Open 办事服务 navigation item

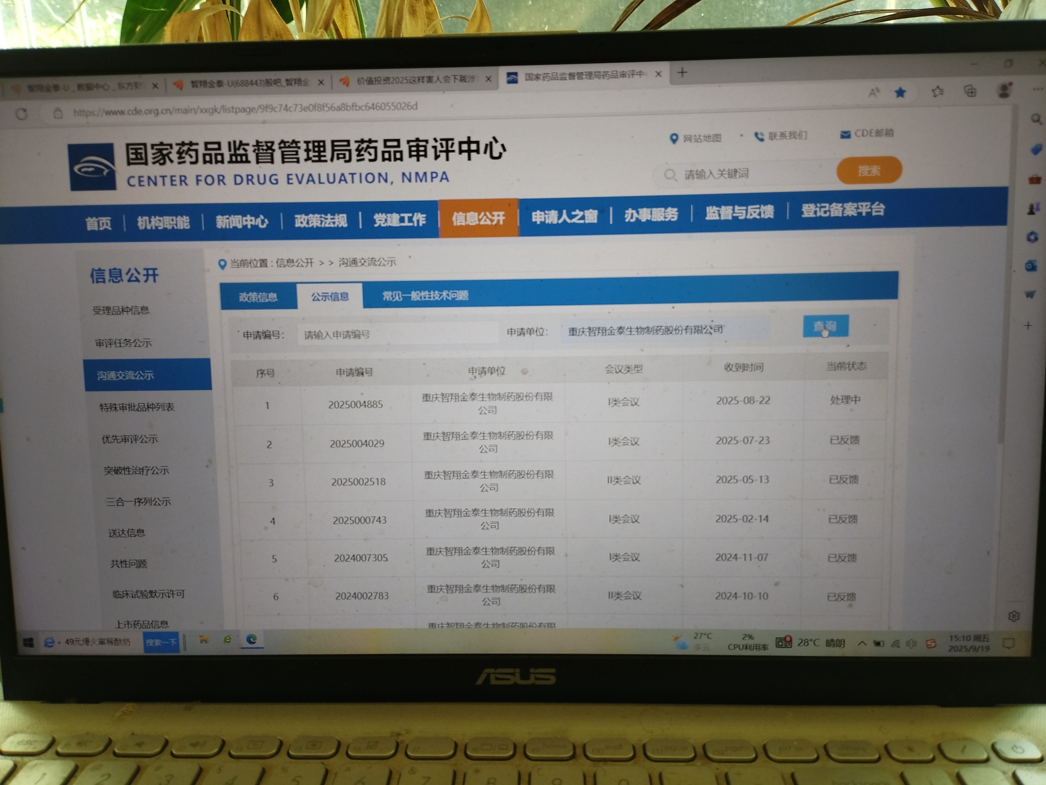pos(651,215)
